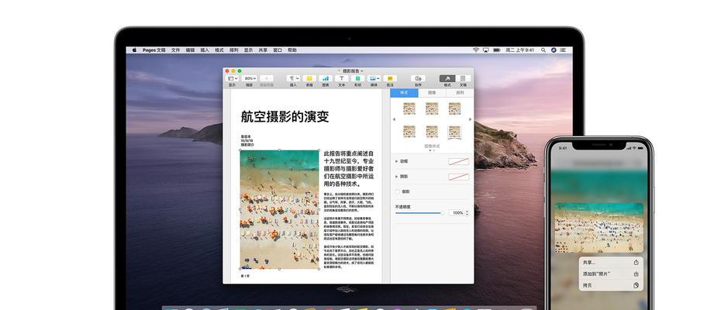The image size is (718, 310).
Task: Open the Arrange (排列) menu in menu bar
Action: 233,50
